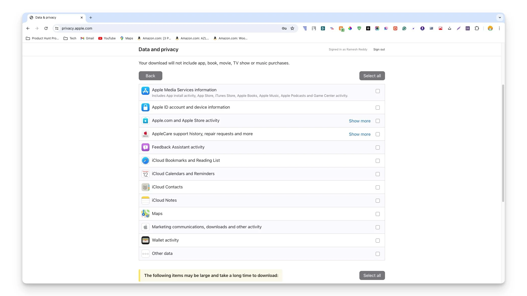Click the Other data ellipsis icon
This screenshot has width=527, height=296.
146,254
